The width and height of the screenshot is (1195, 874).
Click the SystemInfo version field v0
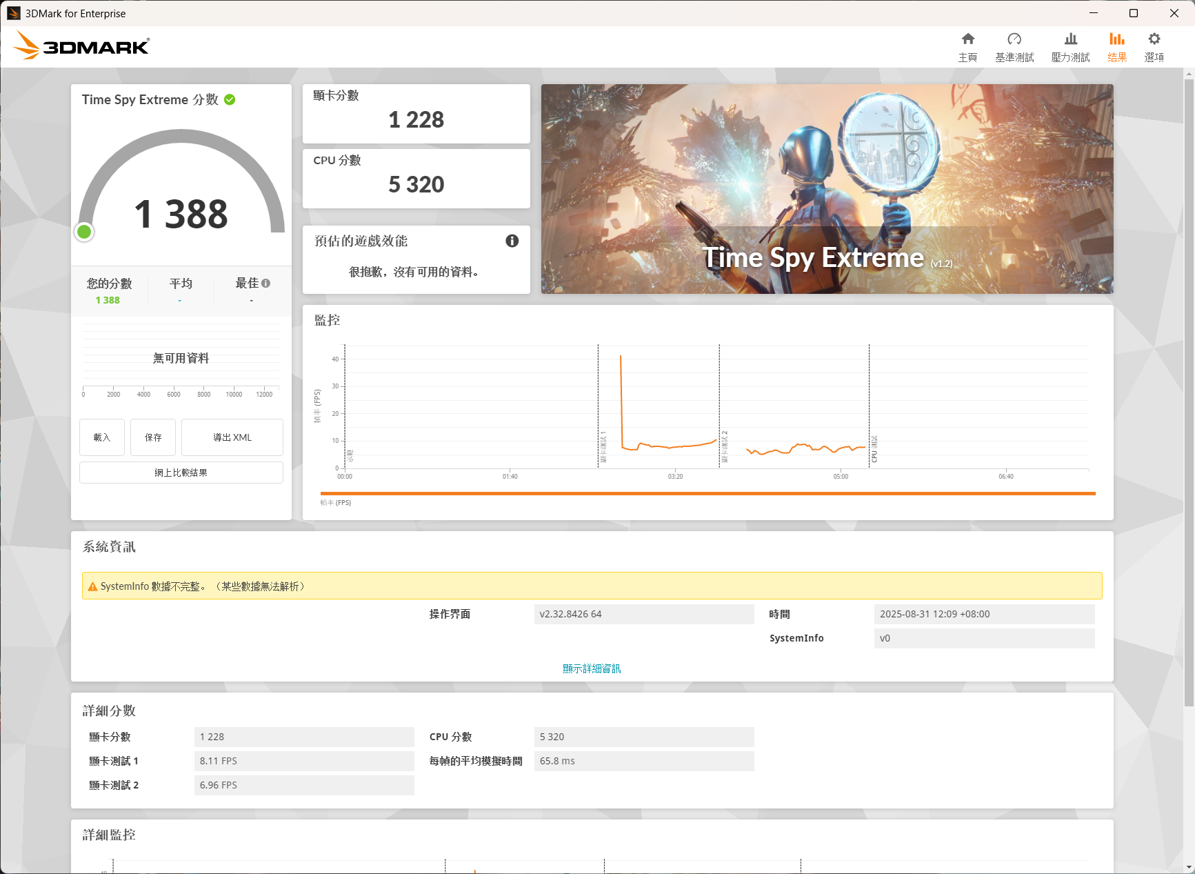click(985, 638)
